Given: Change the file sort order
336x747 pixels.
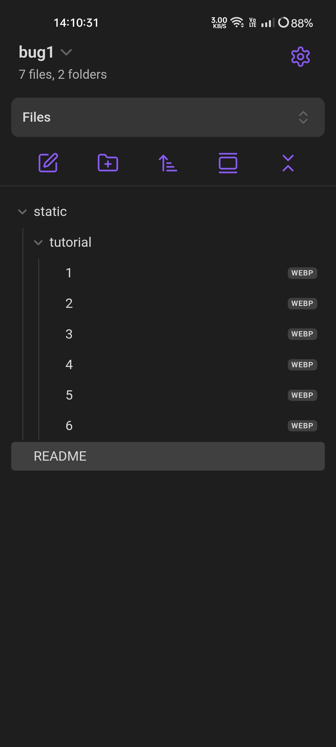Looking at the screenshot, I should (x=168, y=163).
